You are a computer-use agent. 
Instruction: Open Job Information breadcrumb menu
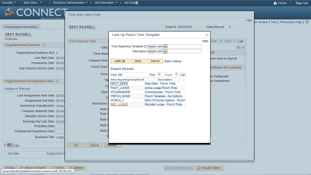click(106, 3)
